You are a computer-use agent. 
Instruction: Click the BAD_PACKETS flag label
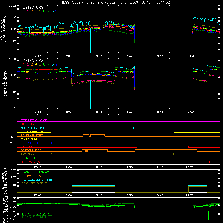(x=30, y=162)
